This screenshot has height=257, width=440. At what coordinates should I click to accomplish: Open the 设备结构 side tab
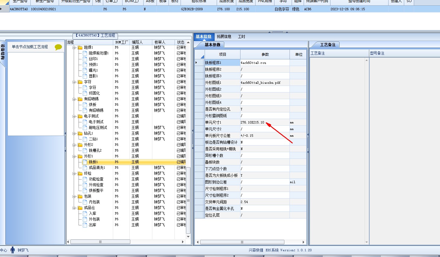3,52
